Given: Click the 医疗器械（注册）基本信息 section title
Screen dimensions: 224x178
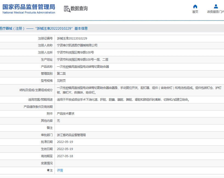Looking at the screenshot, I should [x=44, y=29].
